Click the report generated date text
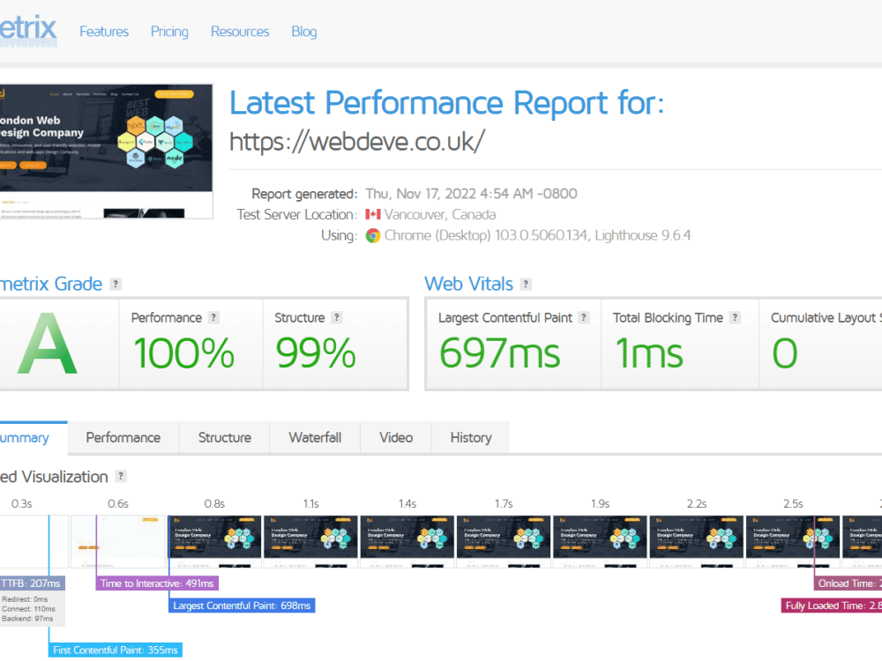The width and height of the screenshot is (882, 661). click(471, 194)
